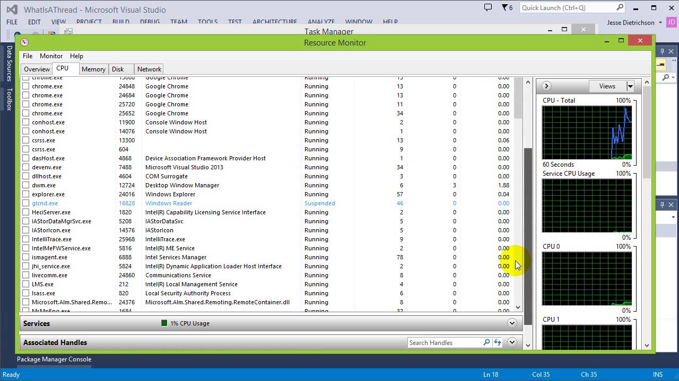Open the File menu in Resource Monitor
The image size is (679, 381).
[x=28, y=56]
